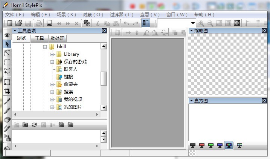The width and height of the screenshot is (270, 159).
Task: Toggle the eye preview tool
Action: coord(7,35)
